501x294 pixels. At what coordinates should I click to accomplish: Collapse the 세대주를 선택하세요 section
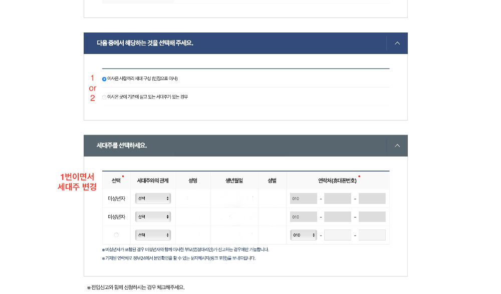(397, 145)
